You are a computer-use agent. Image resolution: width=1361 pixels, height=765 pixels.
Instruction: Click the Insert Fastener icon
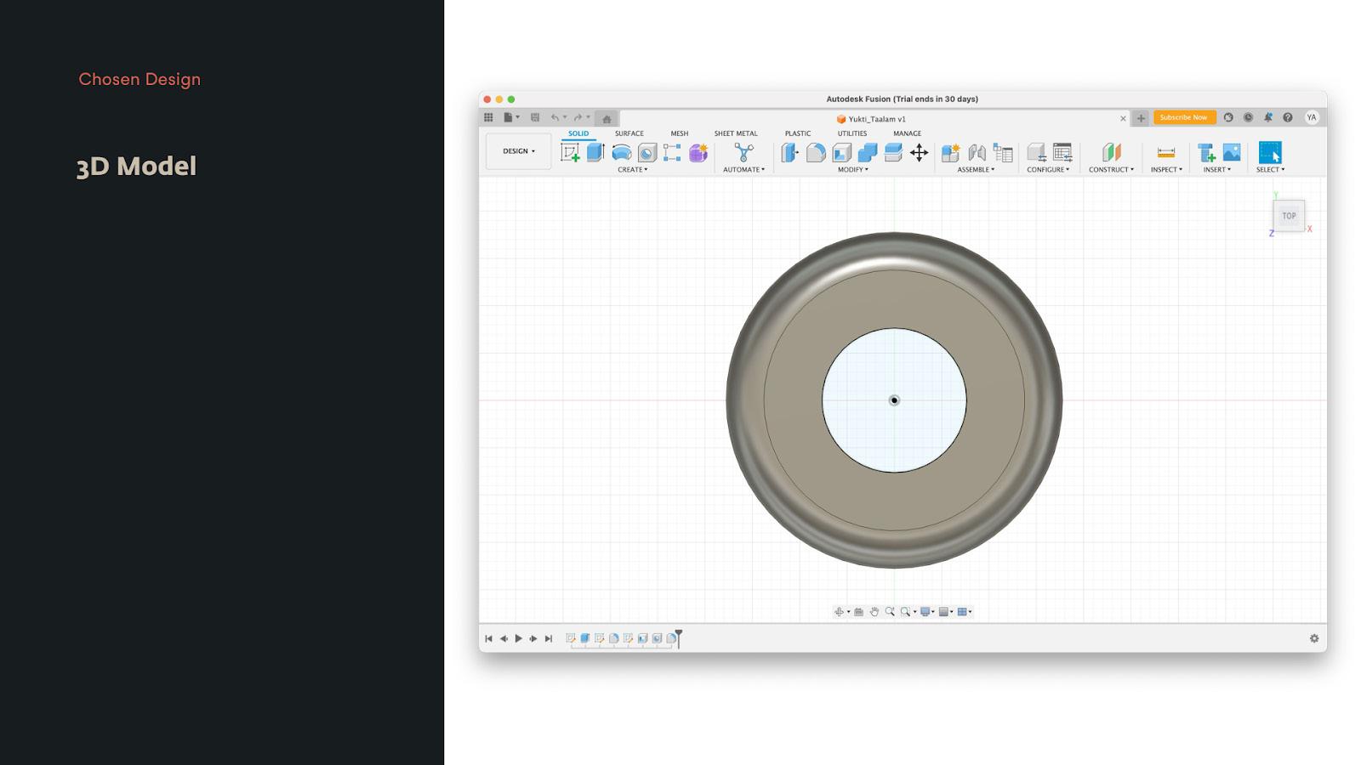click(x=1206, y=152)
